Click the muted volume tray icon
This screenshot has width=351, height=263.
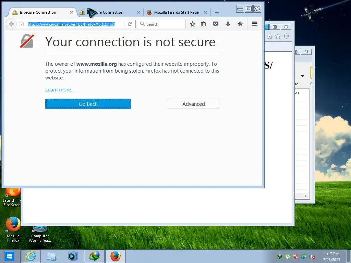click(312, 256)
